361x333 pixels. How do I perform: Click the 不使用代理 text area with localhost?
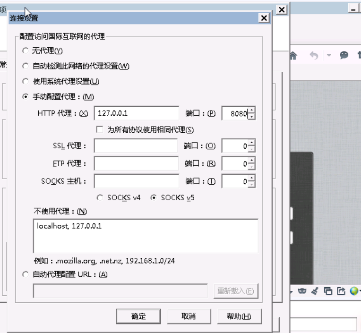(146, 236)
